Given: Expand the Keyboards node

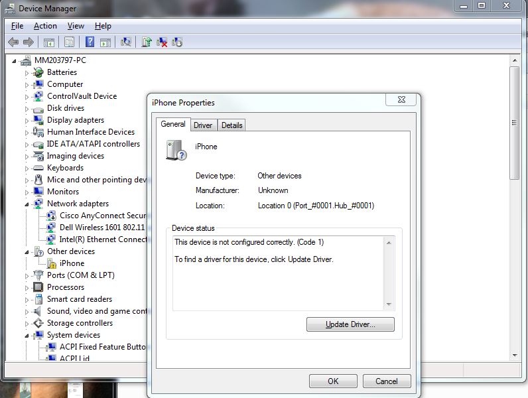Looking at the screenshot, I should click(x=27, y=168).
